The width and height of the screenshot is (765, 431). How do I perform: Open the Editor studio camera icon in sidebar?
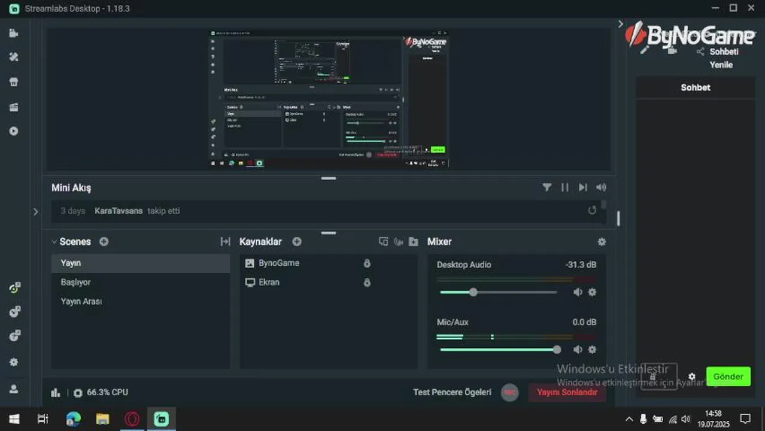pos(14,33)
